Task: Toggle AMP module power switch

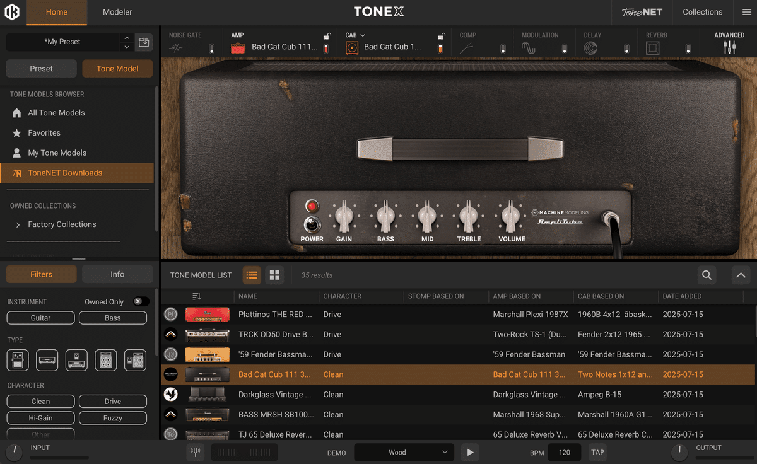Action: coord(326,49)
